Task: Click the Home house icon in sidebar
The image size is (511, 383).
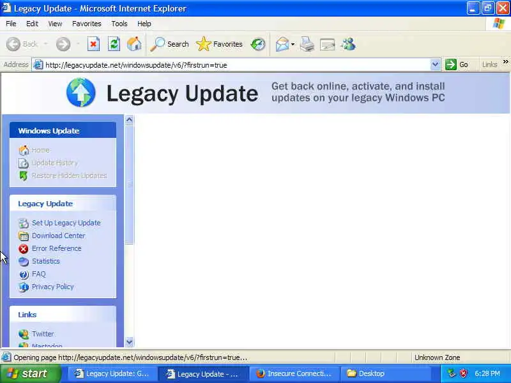Action: (24, 150)
